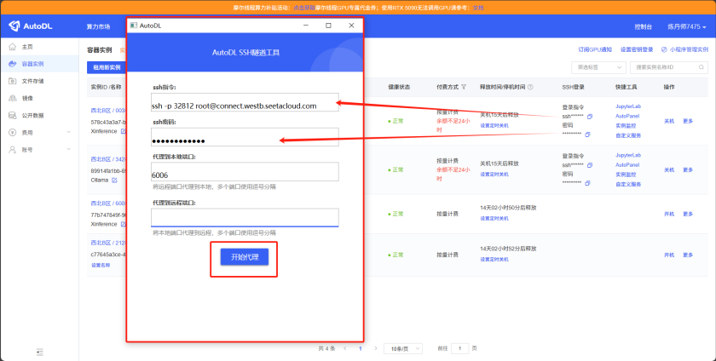716x361 pixels.
Task: Open 自定义服务 for the first instance
Action: 628,135
